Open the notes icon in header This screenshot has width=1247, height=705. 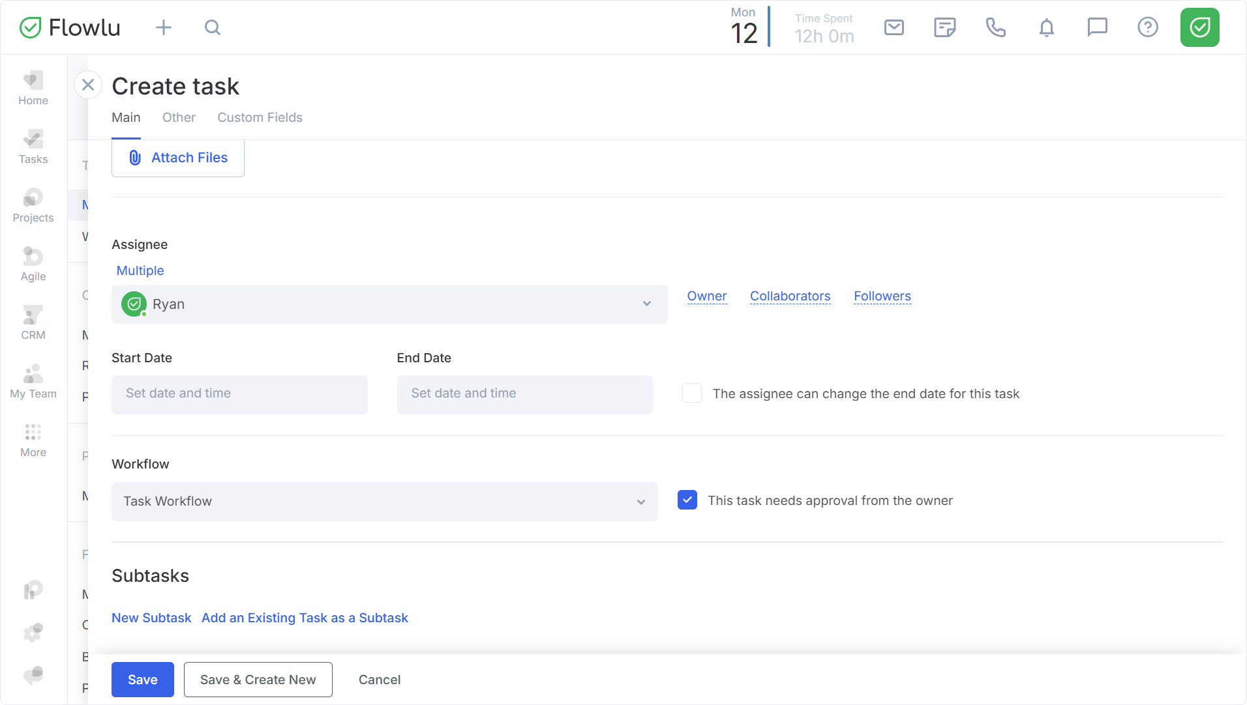pos(944,27)
